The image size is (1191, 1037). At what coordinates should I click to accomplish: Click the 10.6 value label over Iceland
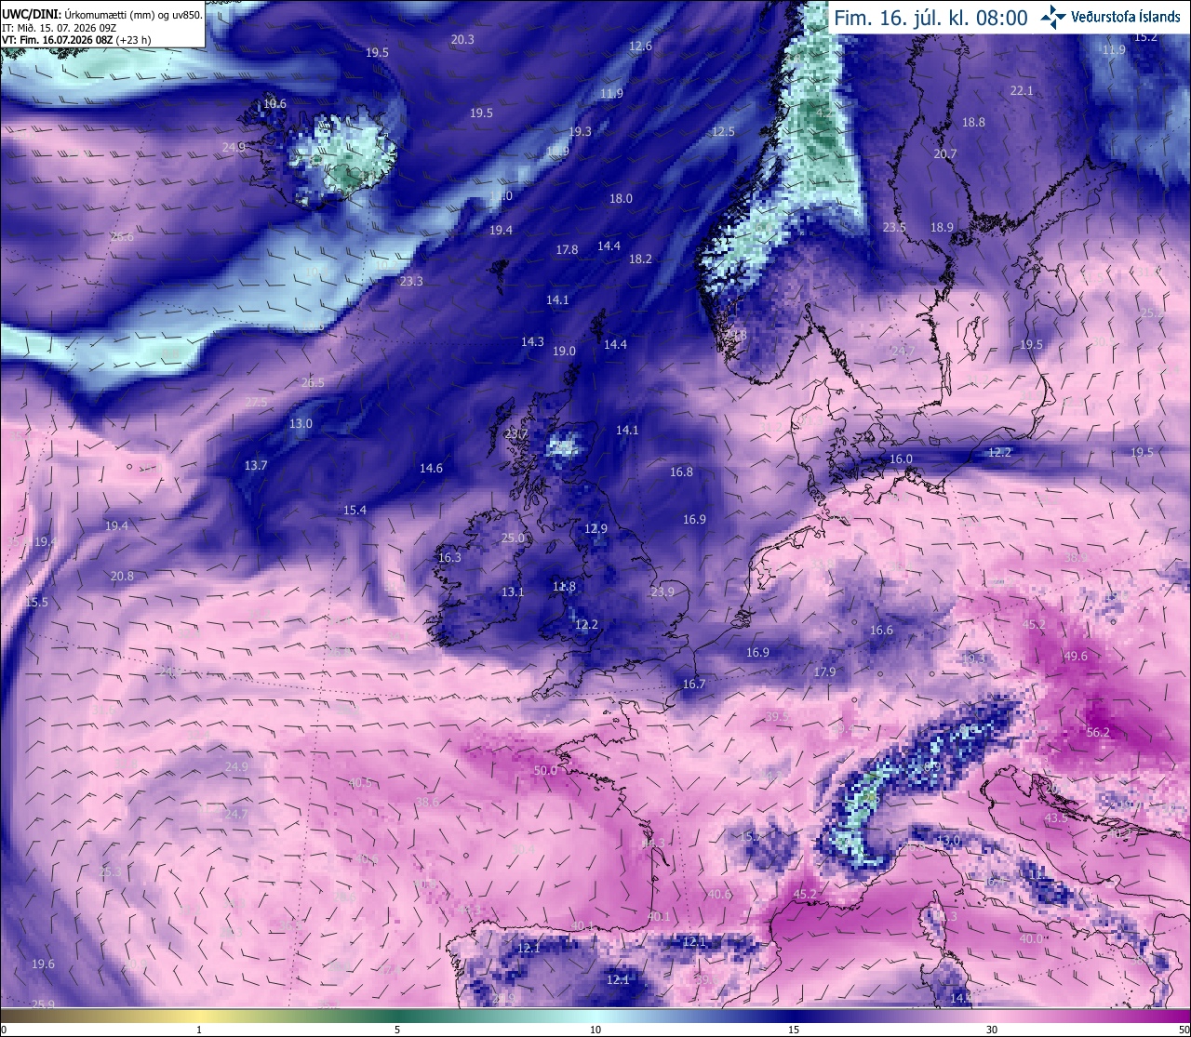(x=274, y=103)
